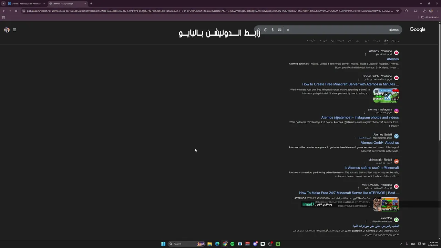Viewport: 441px width, 248px height.
Task: Open more options for Doctor Glitch result
Action: 359,80
